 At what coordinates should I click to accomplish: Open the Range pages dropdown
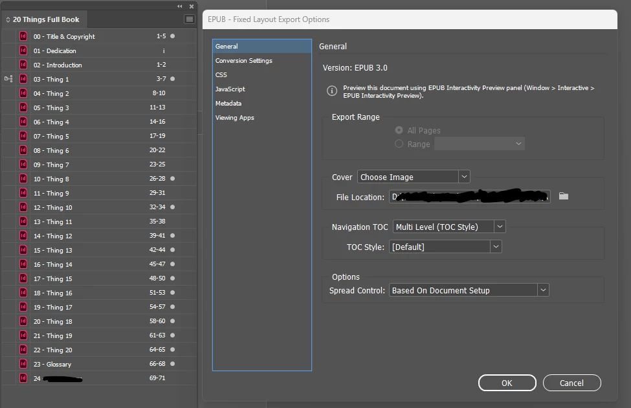pos(480,144)
